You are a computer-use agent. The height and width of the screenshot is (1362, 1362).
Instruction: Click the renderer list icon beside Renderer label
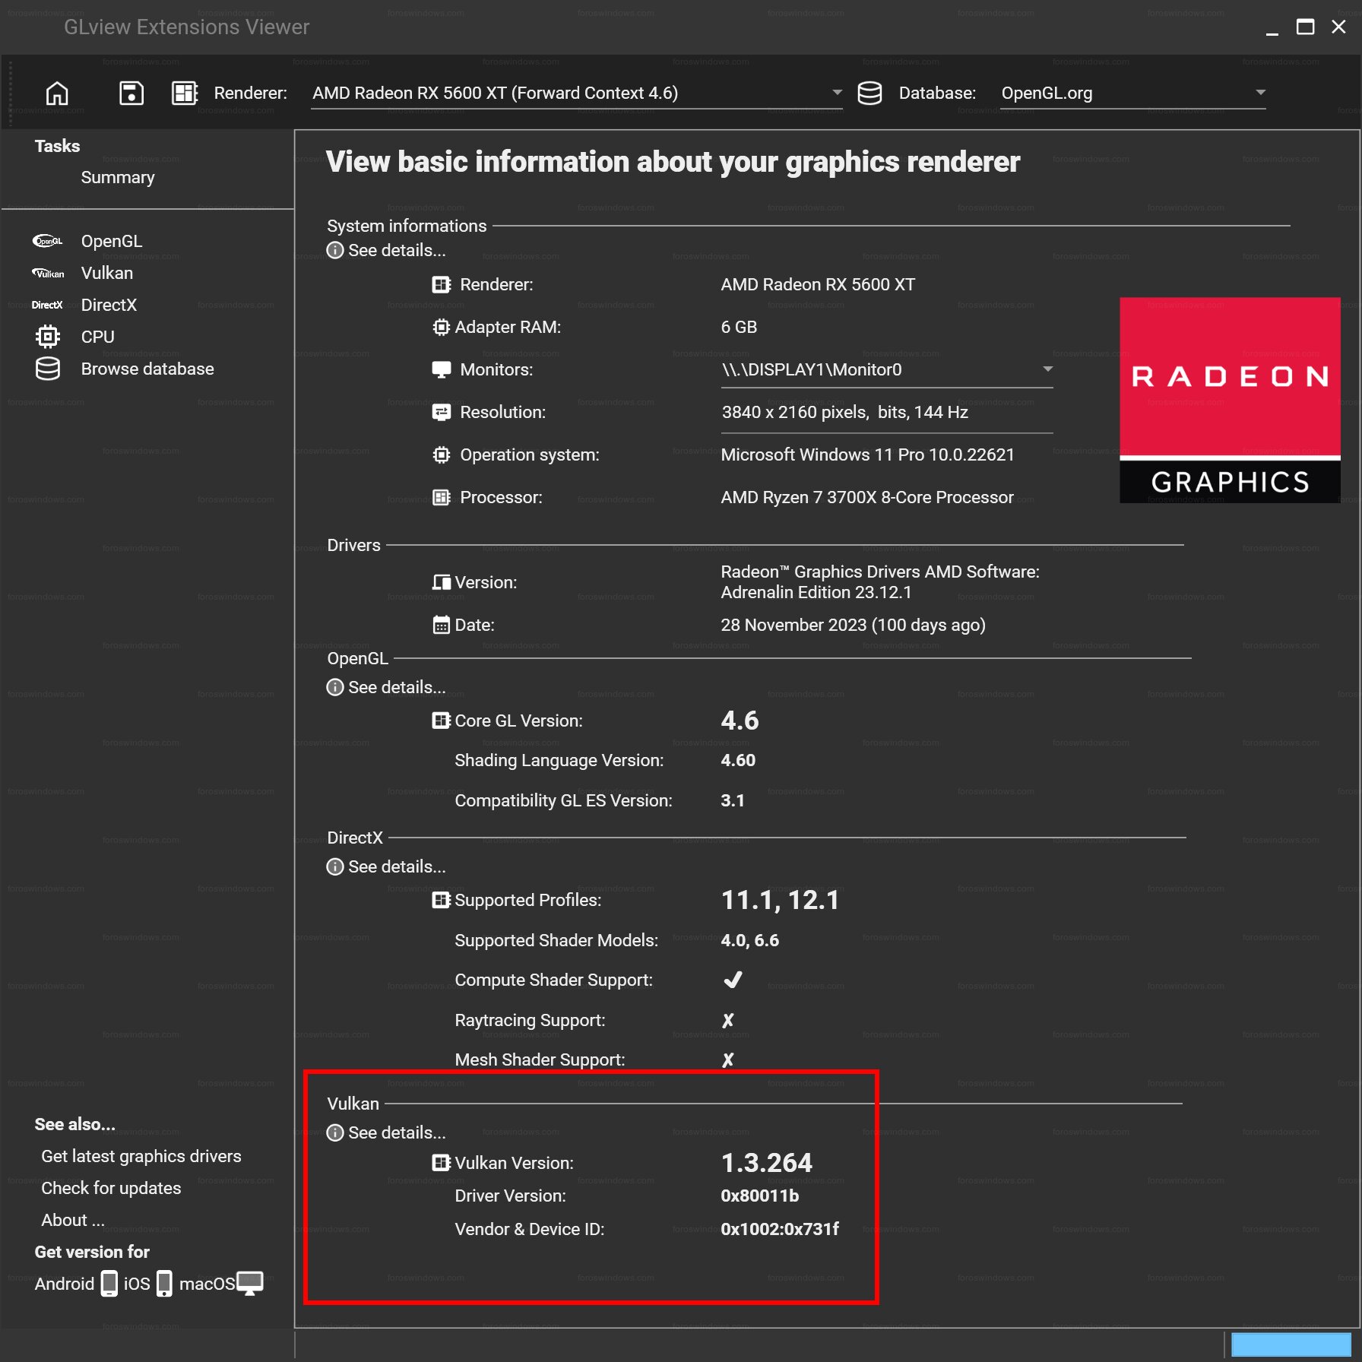click(x=185, y=93)
